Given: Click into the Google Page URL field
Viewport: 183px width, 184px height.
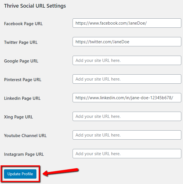Looking at the screenshot, I should point(127,60).
